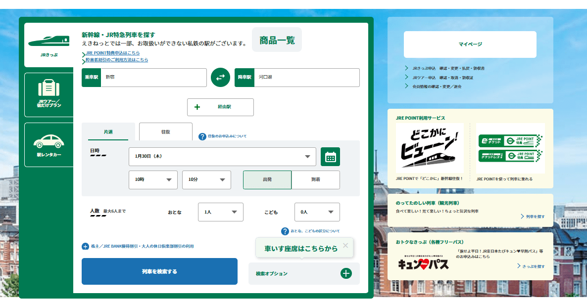Open the おとな 1人 passenger dropdown
Image resolution: width=587 pixels, height=304 pixels.
pyautogui.click(x=220, y=212)
